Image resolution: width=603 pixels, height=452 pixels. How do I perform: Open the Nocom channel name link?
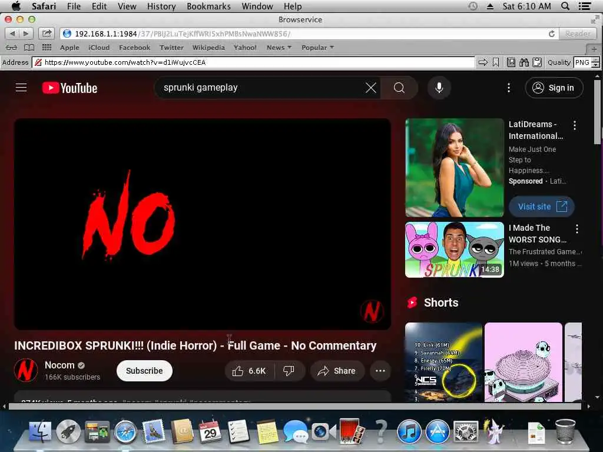click(x=59, y=365)
